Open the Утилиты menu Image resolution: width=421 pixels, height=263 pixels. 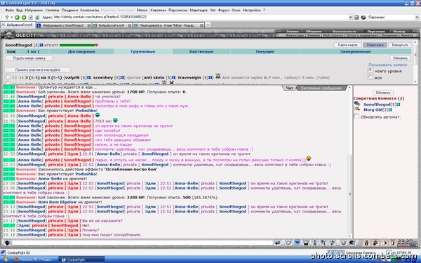(x=52, y=10)
